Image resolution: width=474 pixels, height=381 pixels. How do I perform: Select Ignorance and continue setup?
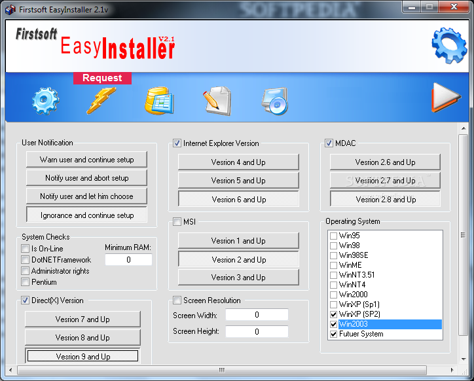pos(87,215)
